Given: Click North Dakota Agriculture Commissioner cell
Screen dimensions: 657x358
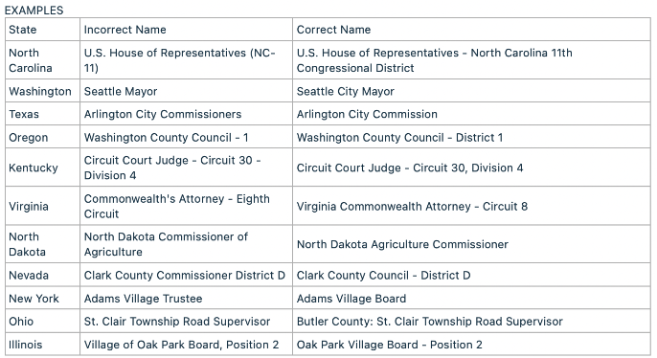Looking at the screenshot, I should point(471,244).
